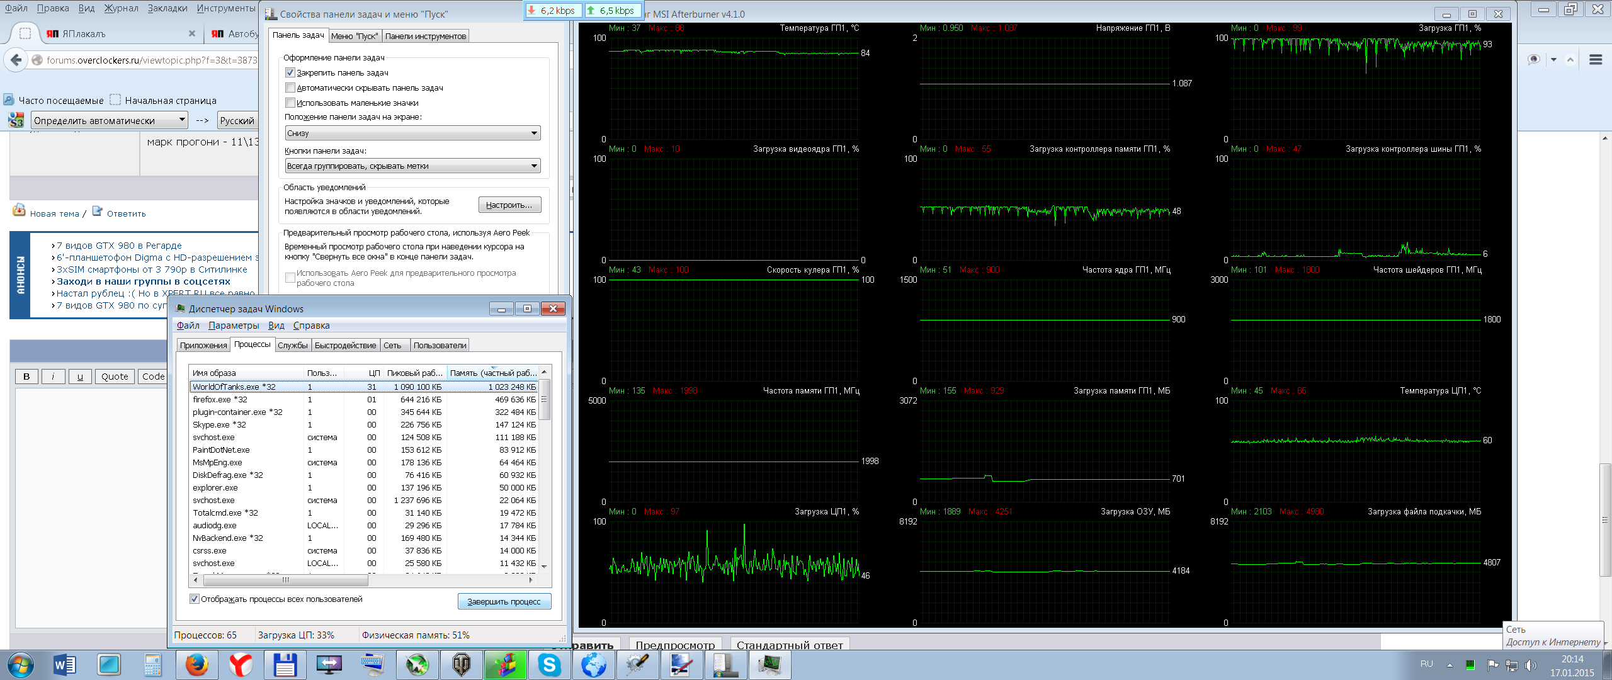Screen dimensions: 1612x680
Task: Click 'Настроить...' notification area button
Action: (509, 205)
